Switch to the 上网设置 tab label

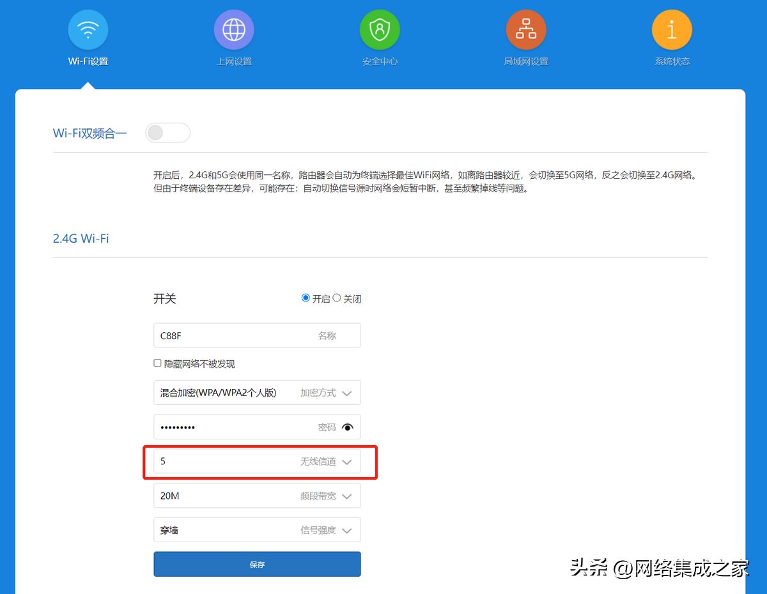tap(234, 62)
